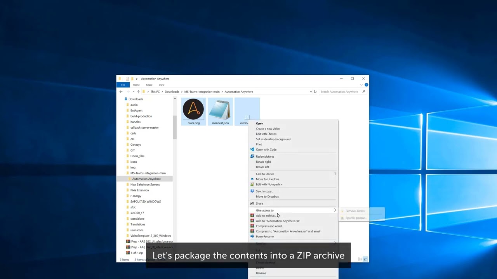
Task: Click MS-Teams-Integration-main breadcrumb
Action: click(202, 92)
